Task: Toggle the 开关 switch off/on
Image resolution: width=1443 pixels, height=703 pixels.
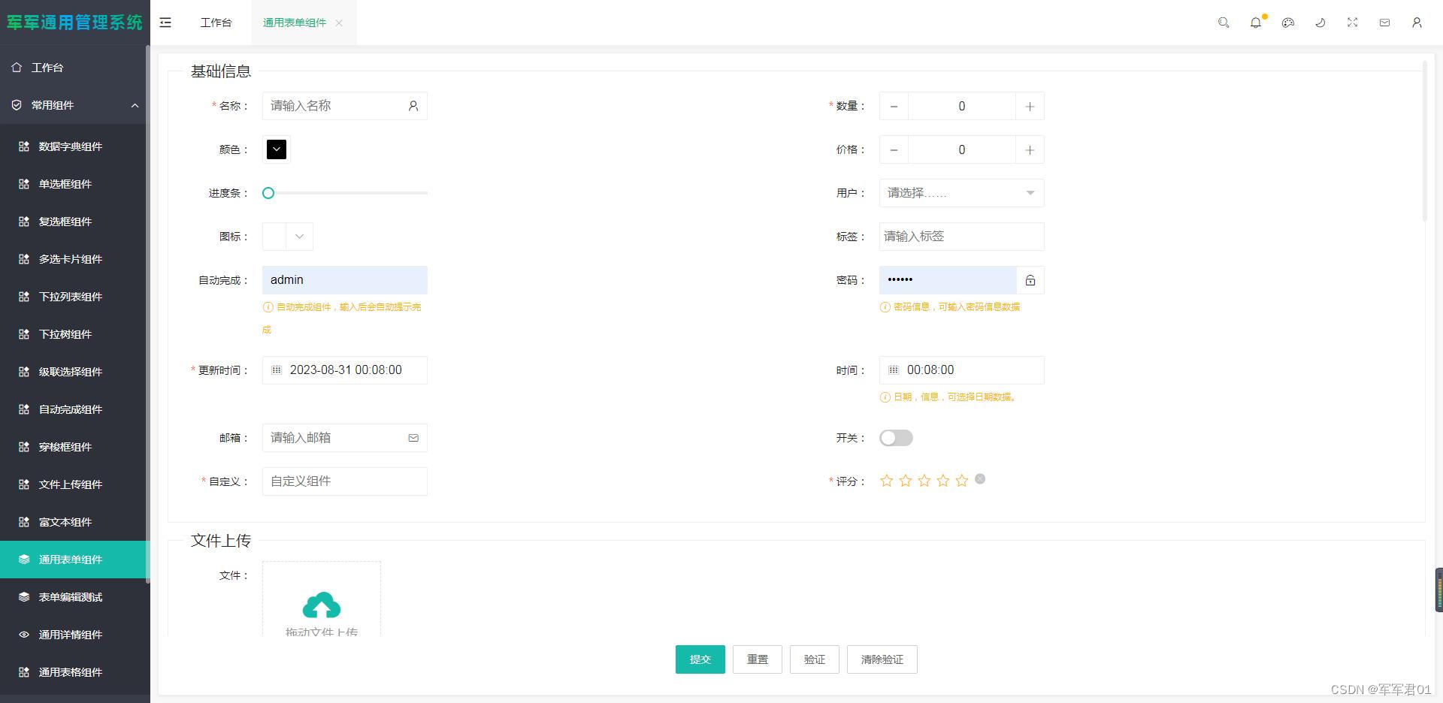Action: coord(896,438)
